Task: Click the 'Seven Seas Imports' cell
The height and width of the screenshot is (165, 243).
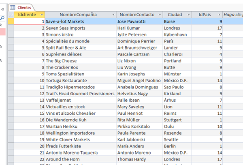Action: coord(81,28)
